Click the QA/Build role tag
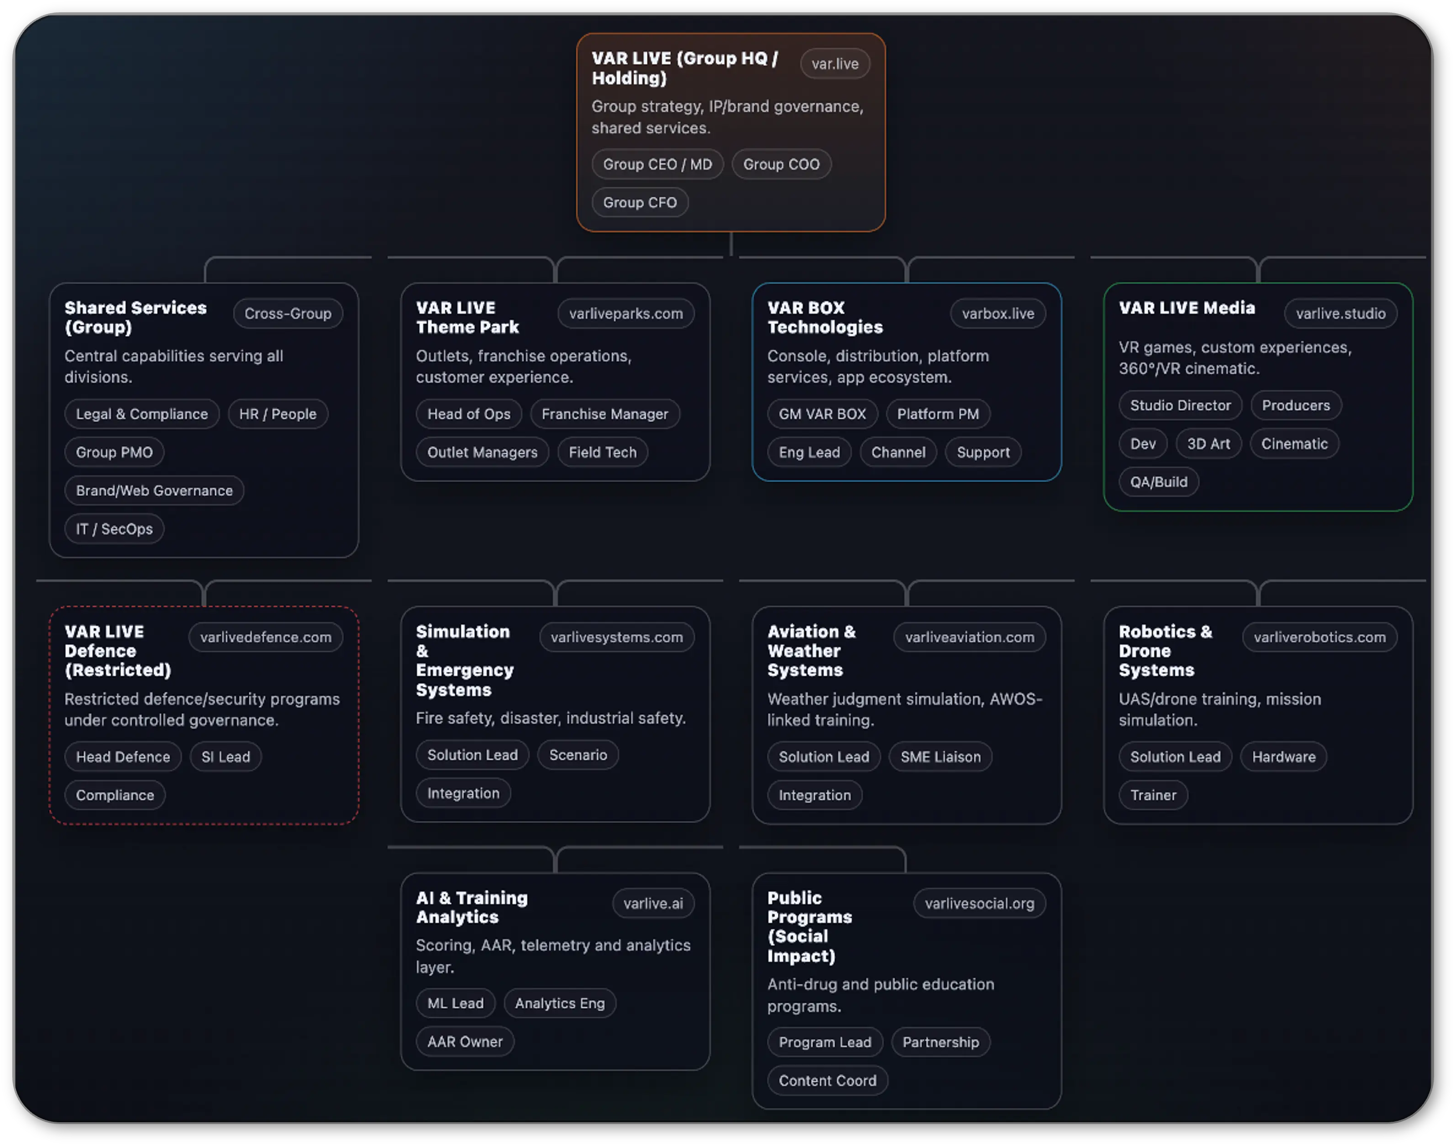This screenshot has height=1145, width=1455. [1159, 482]
